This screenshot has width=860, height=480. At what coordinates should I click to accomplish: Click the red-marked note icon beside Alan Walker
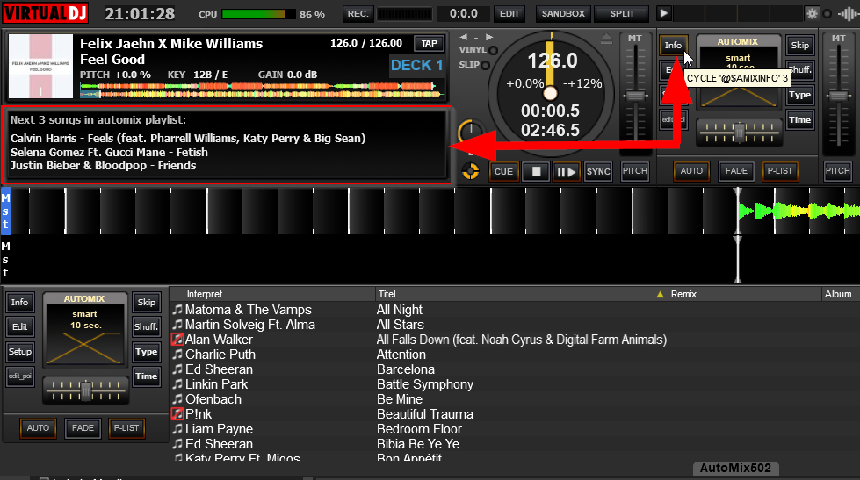pyautogui.click(x=177, y=340)
